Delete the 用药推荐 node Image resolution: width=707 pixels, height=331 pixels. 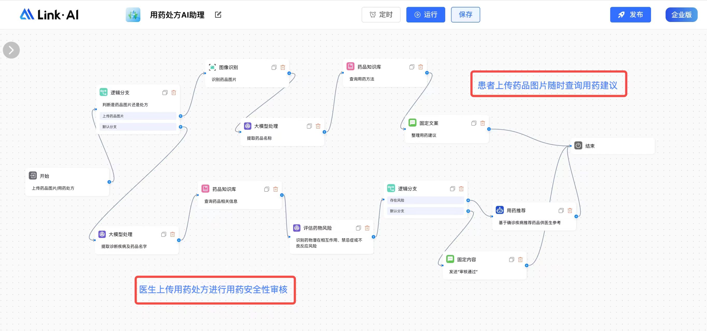tap(570, 211)
